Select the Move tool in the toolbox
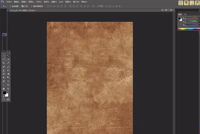Screen dimensions: 200x134 point(8,56)
